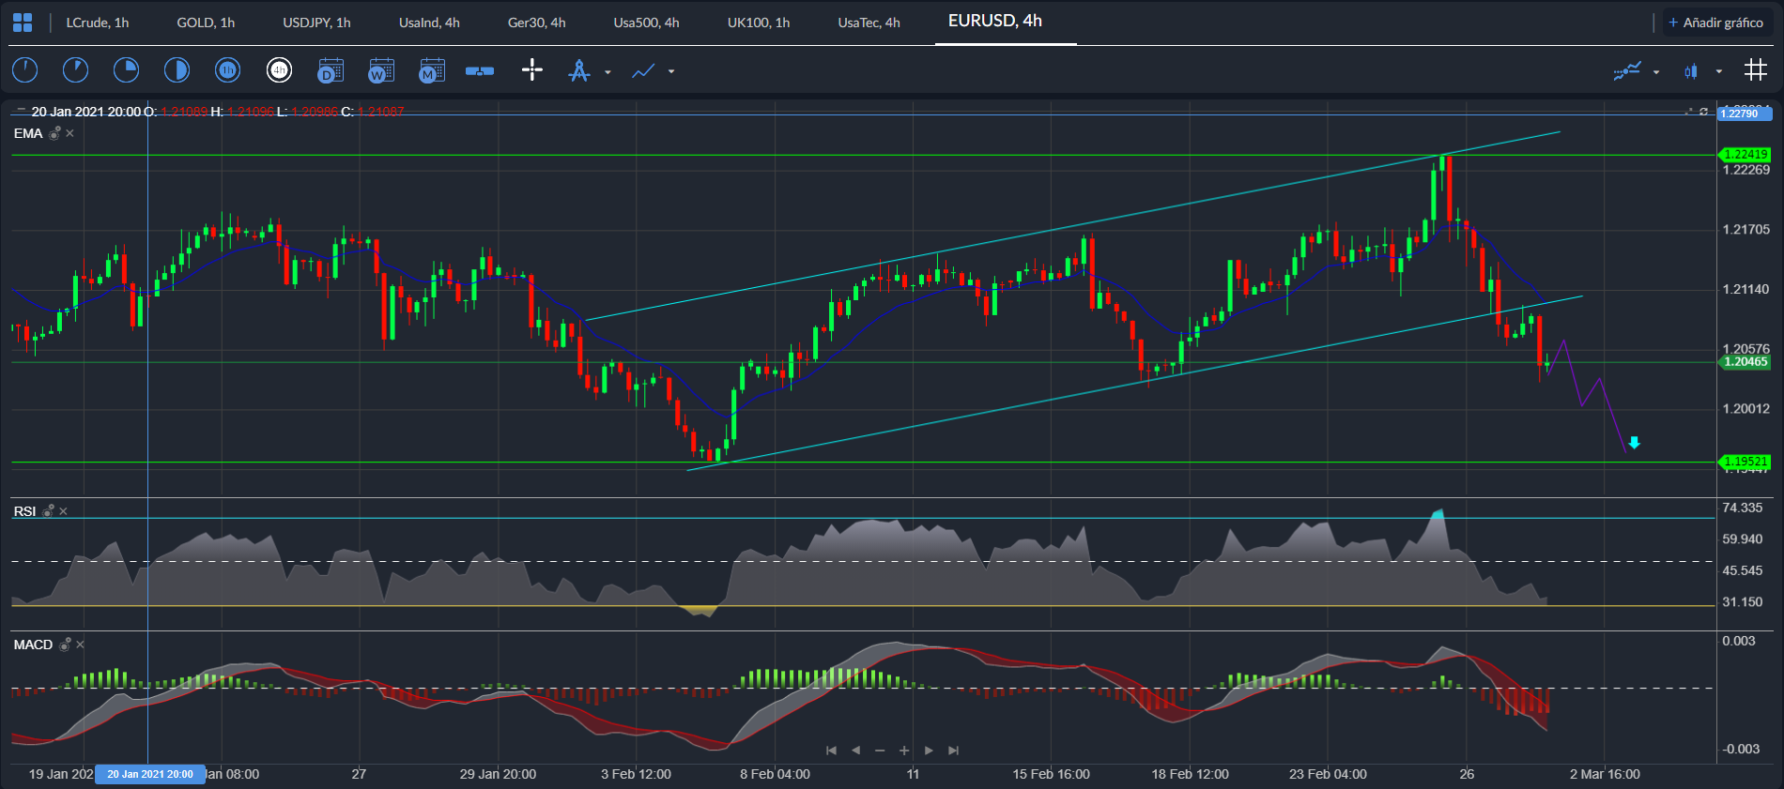Activate the crosshair cursor tool
The height and width of the screenshot is (789, 1784).
[531, 70]
